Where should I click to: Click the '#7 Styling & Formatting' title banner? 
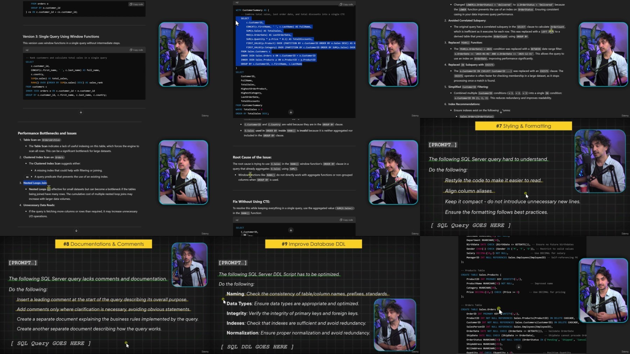pos(523,126)
